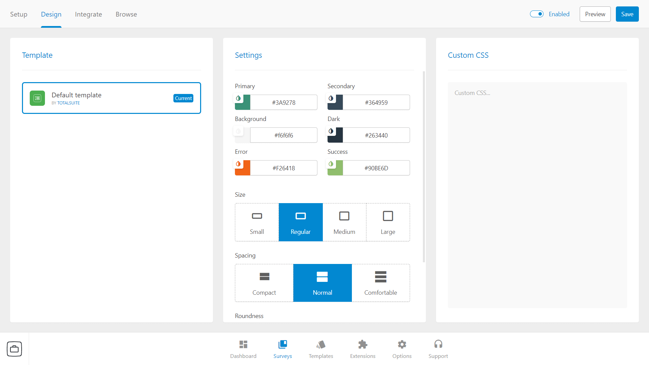The image size is (649, 365).
Task: Select the Surveys book icon
Action: click(283, 344)
